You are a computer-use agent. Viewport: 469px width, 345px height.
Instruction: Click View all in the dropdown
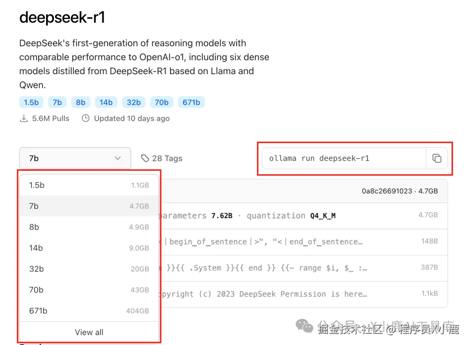(x=89, y=332)
